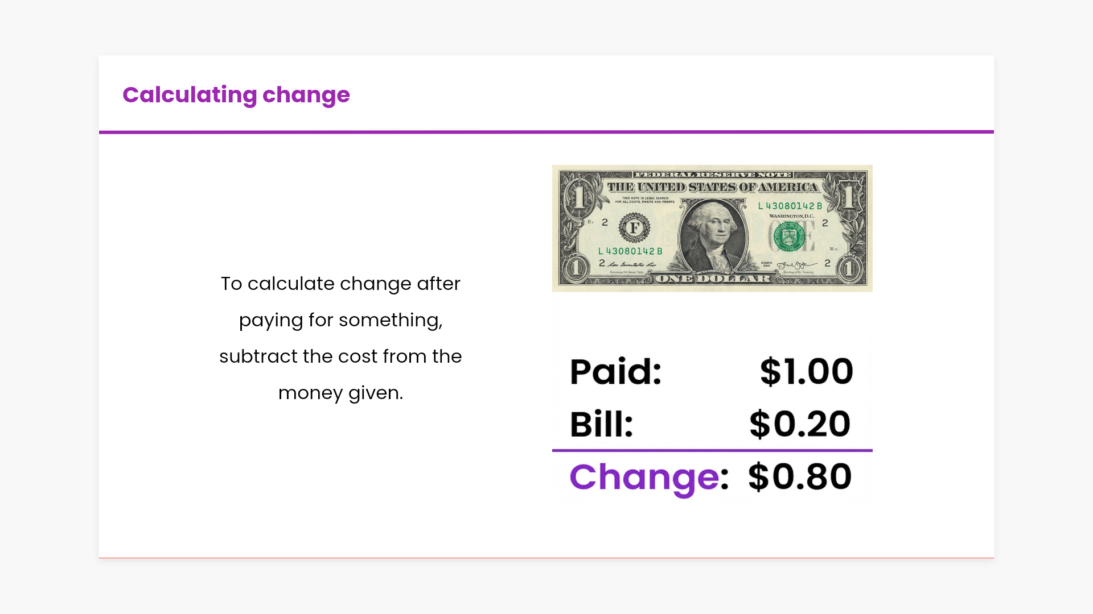Click the bottom-left green serial number on the bill
Image resolution: width=1093 pixels, height=614 pixels.
click(630, 251)
